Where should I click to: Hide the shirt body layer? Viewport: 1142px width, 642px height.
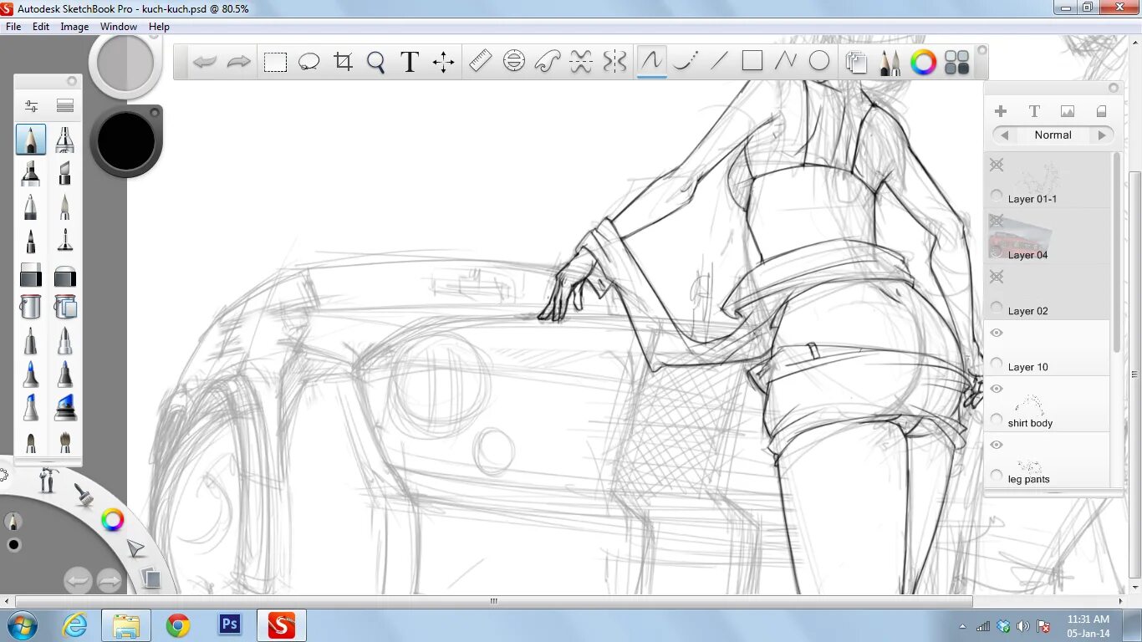click(x=997, y=389)
